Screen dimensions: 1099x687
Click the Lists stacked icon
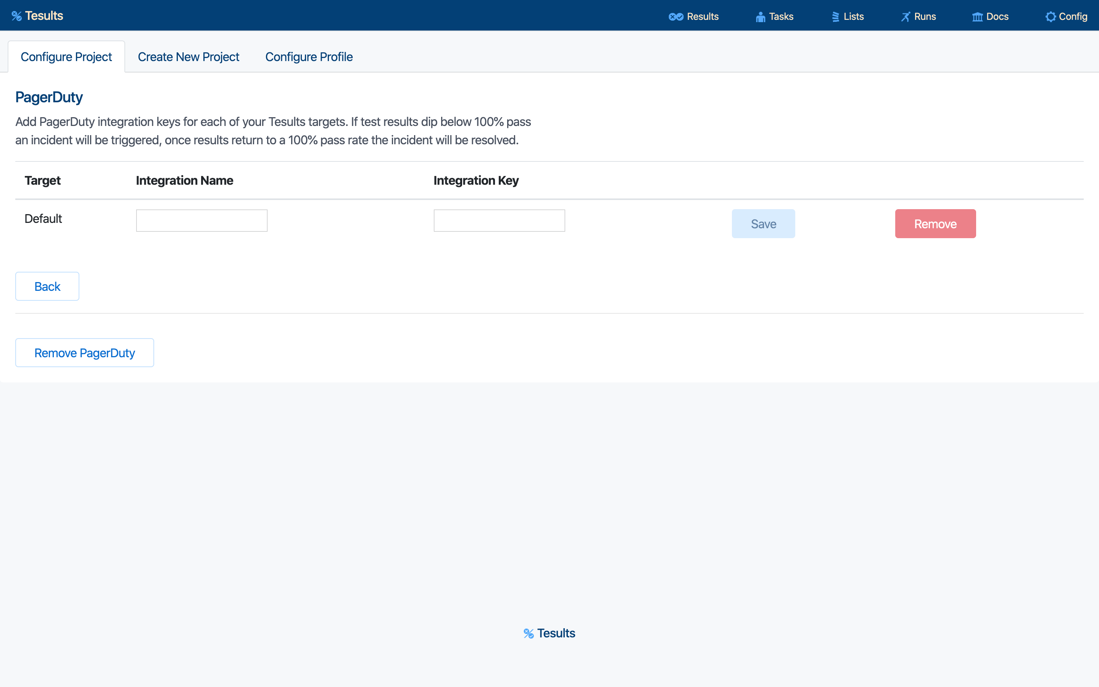point(835,17)
